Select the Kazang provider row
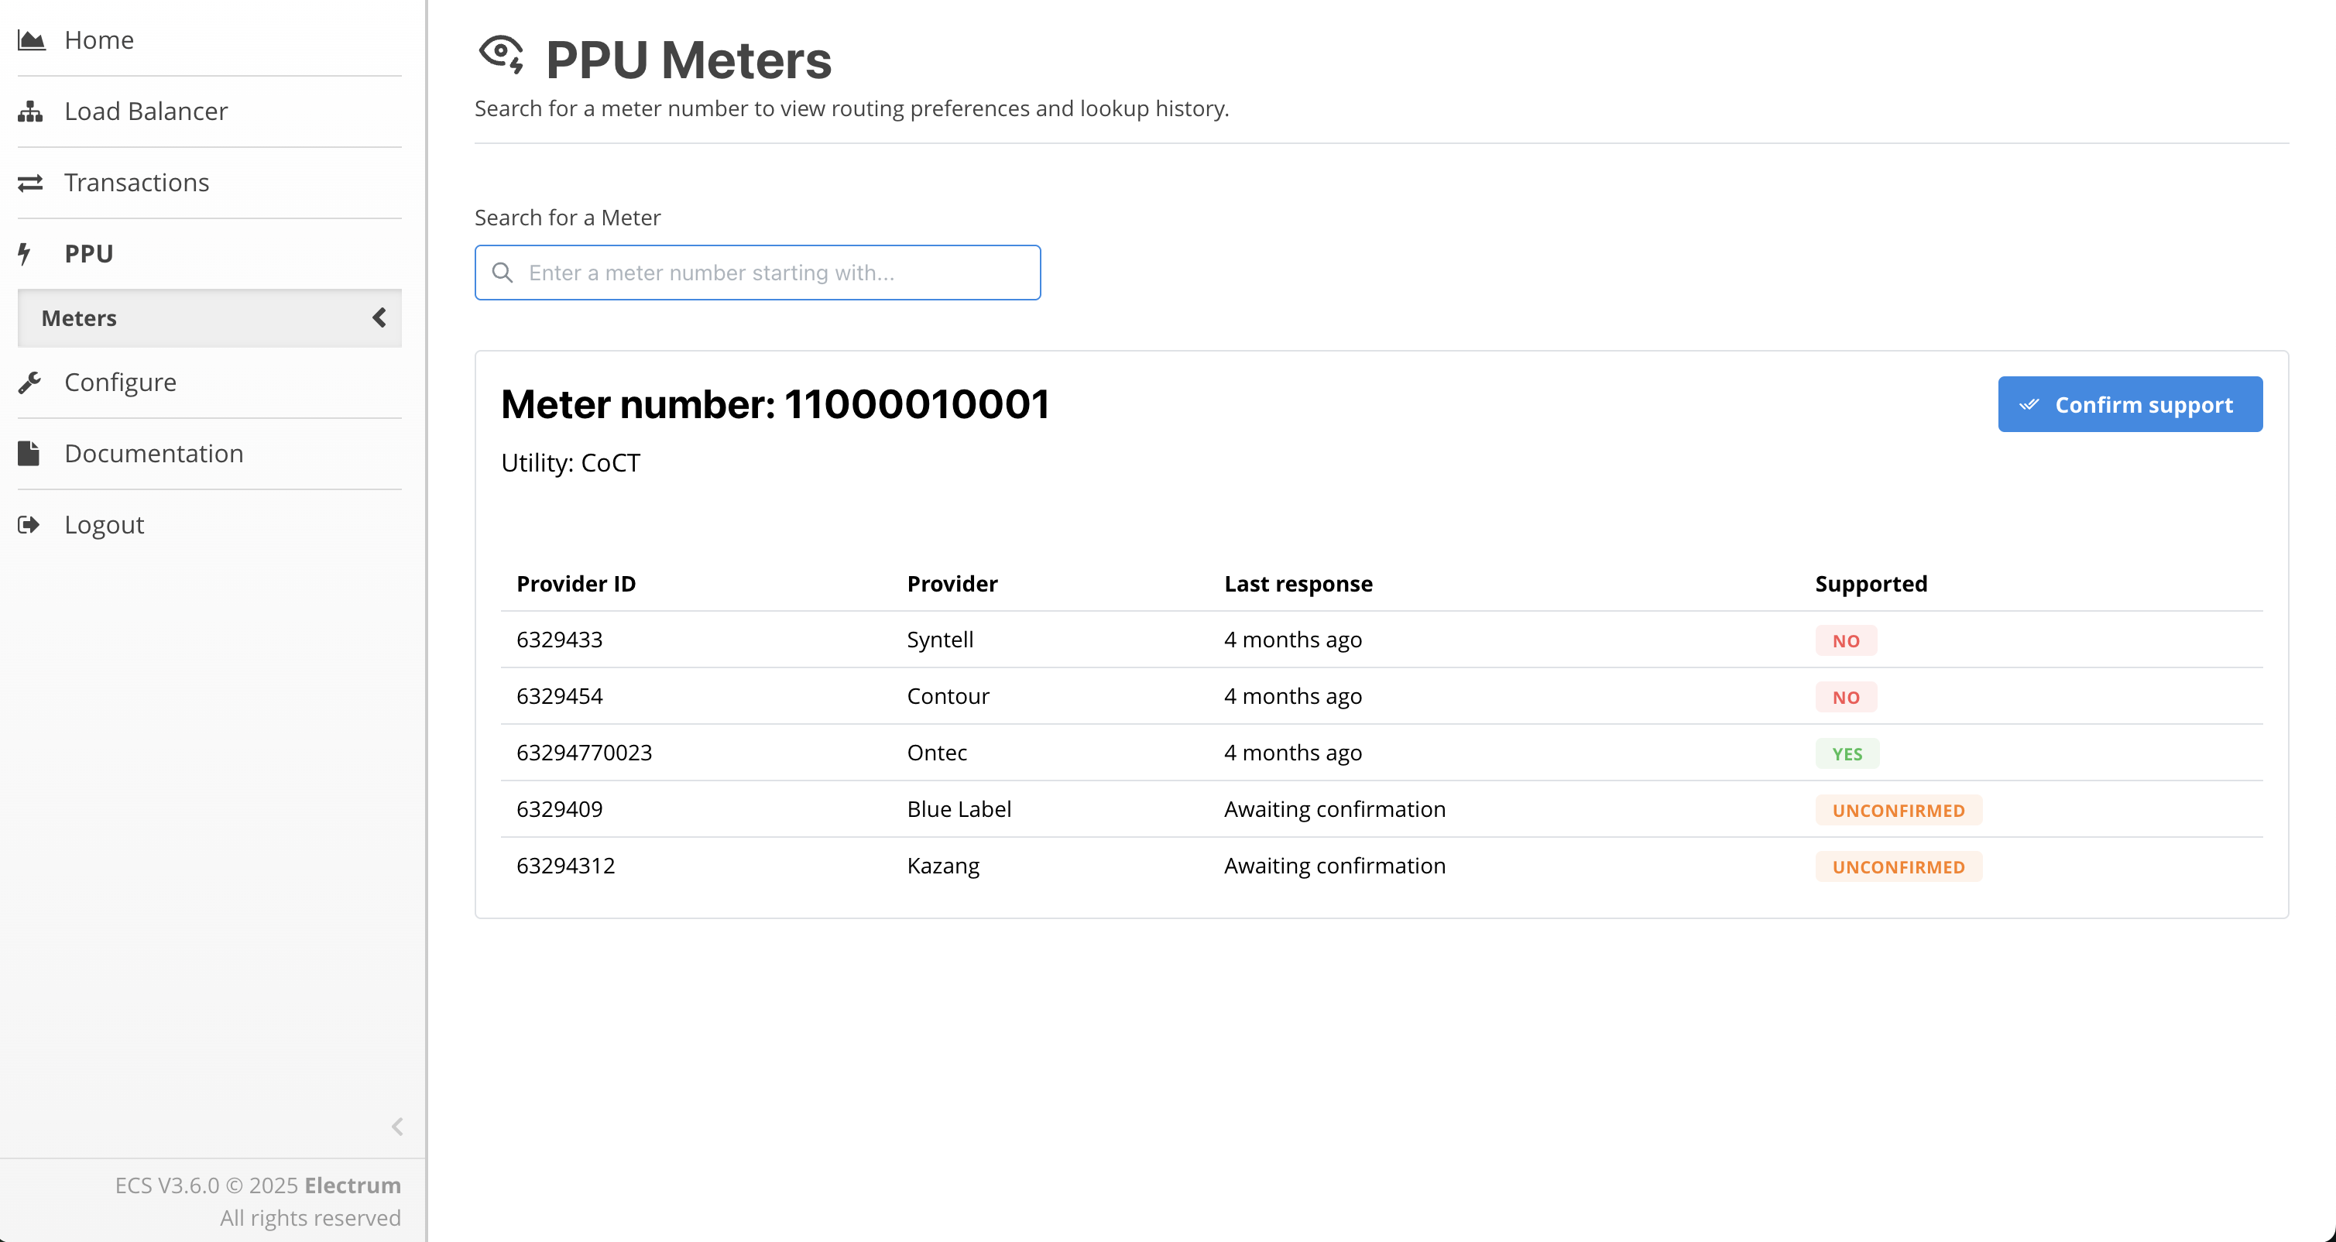This screenshot has height=1242, width=2336. coord(943,866)
